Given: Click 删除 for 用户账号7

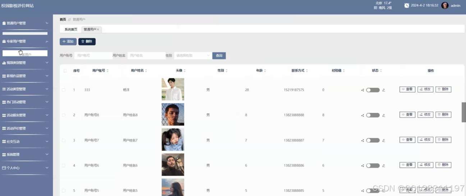Looking at the screenshot, I should pos(443,140).
